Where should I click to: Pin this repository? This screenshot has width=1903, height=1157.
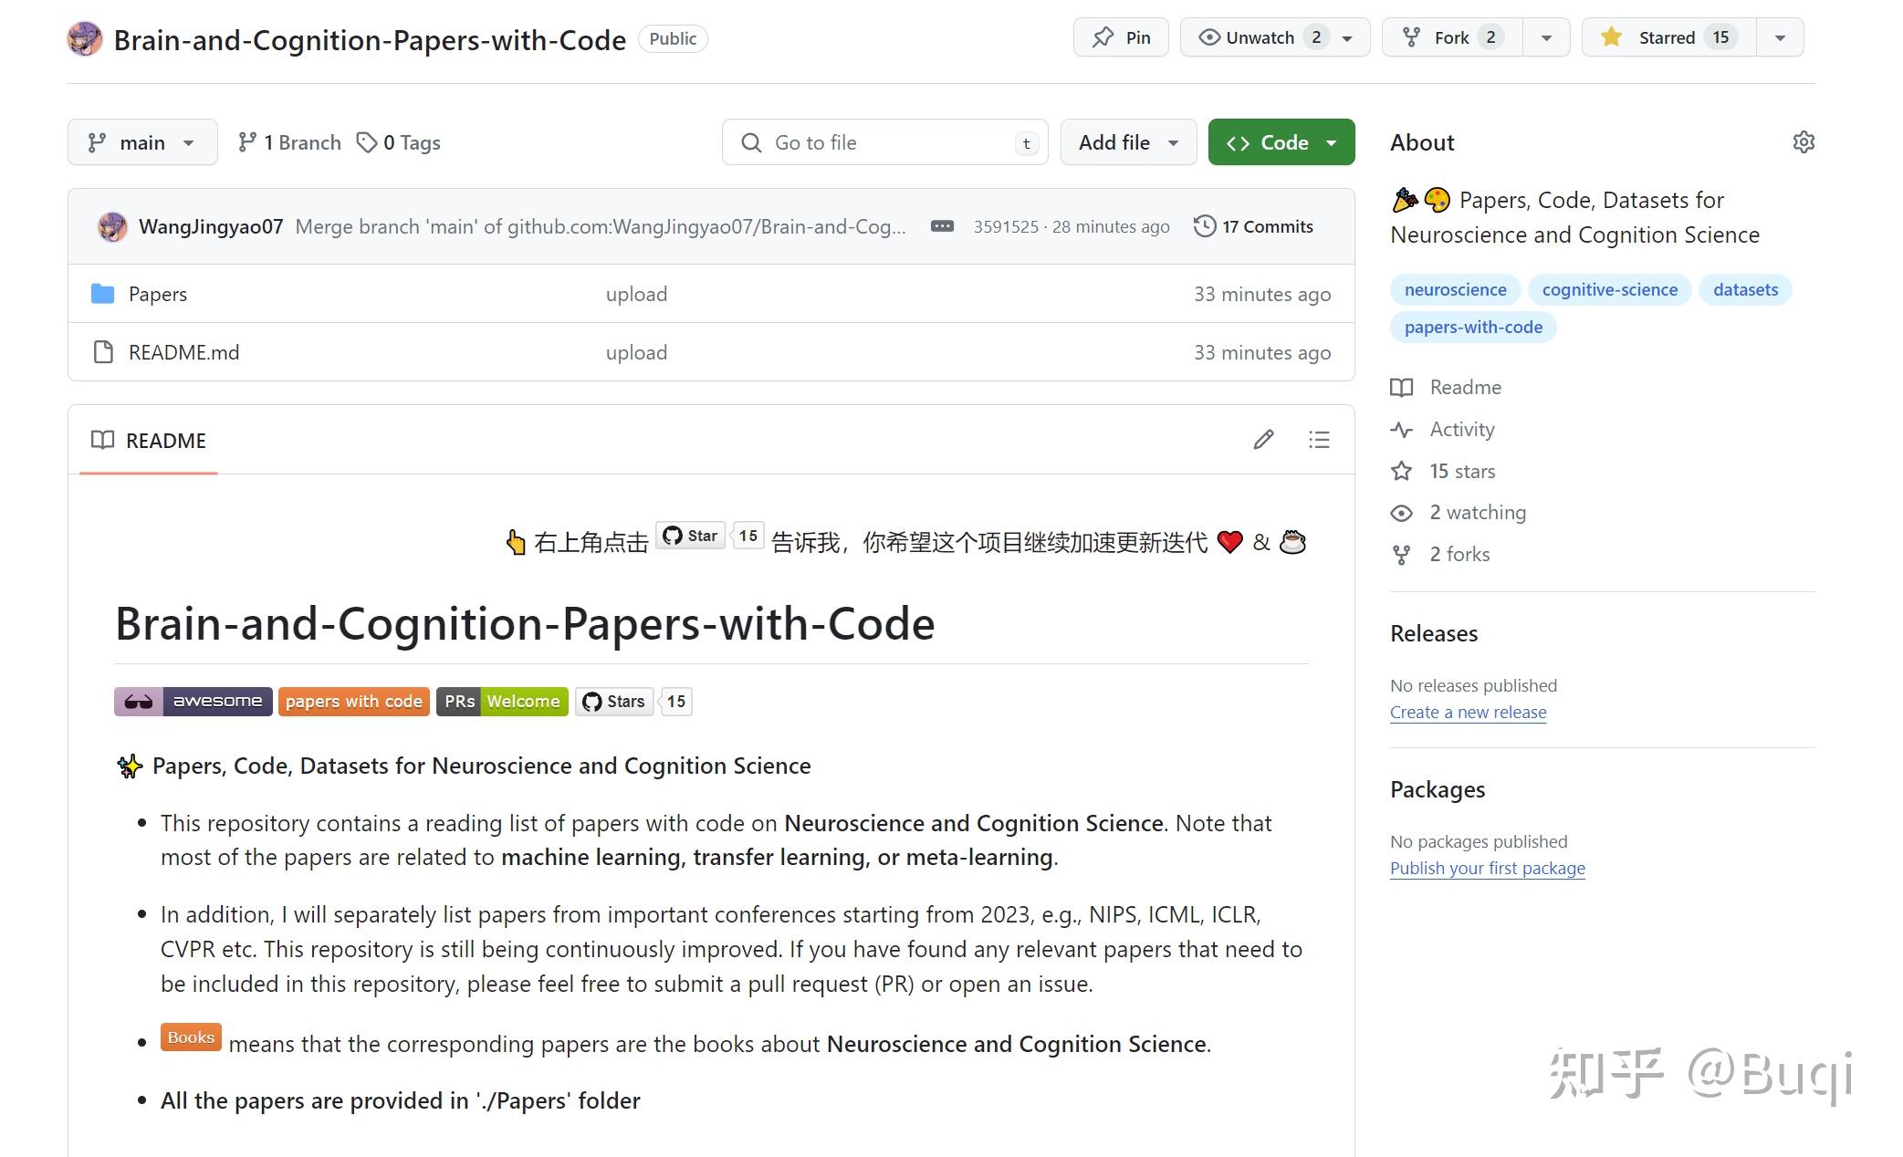click(x=1121, y=37)
